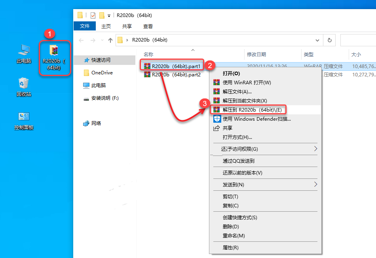This screenshot has height=258, width=376.
Task: Switch to the 共享 ribbon tab
Action: tap(127, 26)
